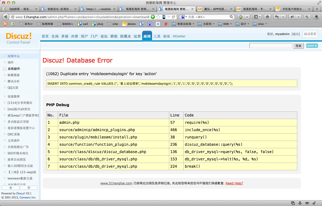
Task: Collapse the 系统插件 sidebar section
Action: coord(5,69)
